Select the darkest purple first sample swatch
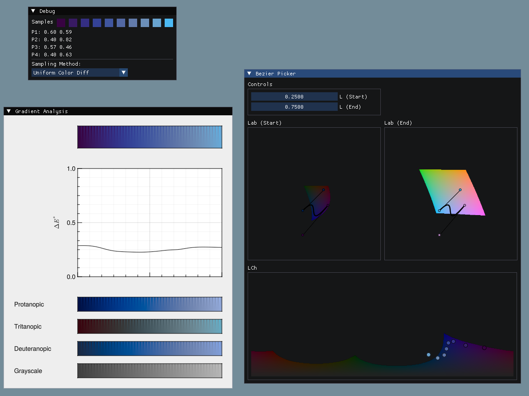The width and height of the screenshot is (529, 396). click(x=61, y=23)
